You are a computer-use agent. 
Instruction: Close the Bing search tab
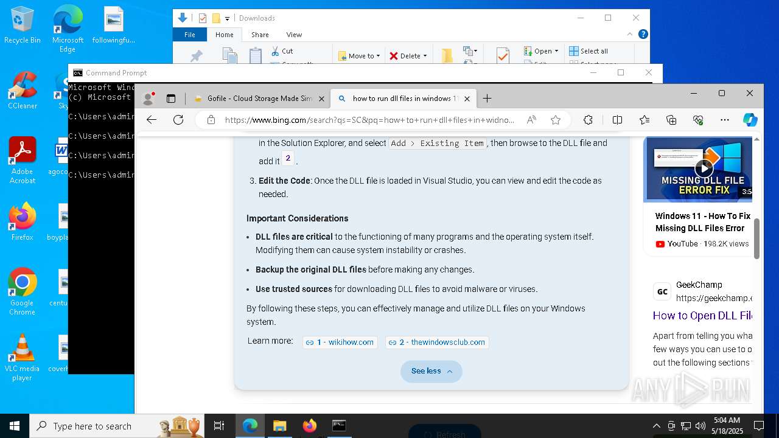pos(467,99)
